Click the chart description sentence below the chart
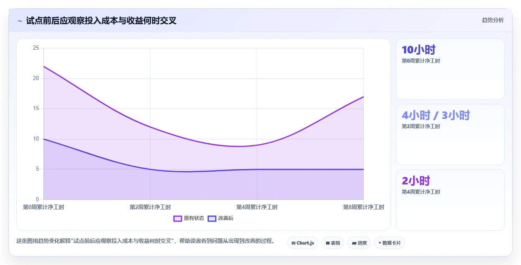The width and height of the screenshot is (521, 265). [146, 241]
